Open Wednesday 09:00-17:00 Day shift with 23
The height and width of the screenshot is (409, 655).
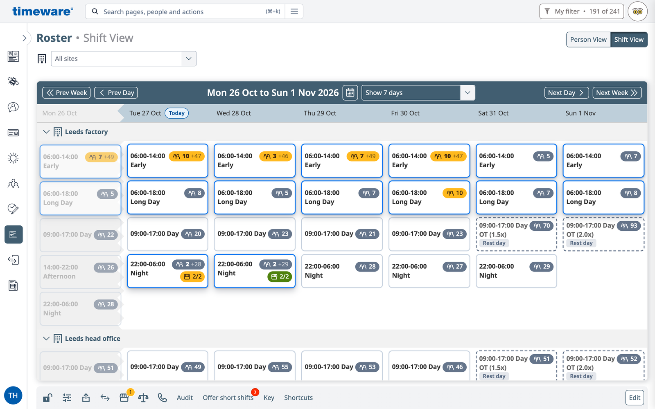pos(255,234)
